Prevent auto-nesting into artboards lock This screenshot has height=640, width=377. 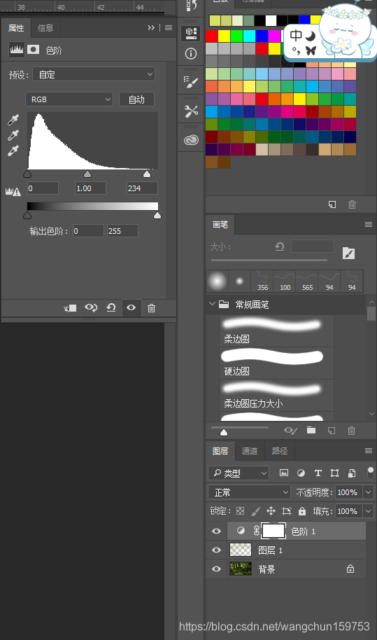[287, 510]
